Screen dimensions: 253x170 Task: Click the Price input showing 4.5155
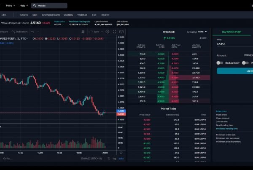234,44
